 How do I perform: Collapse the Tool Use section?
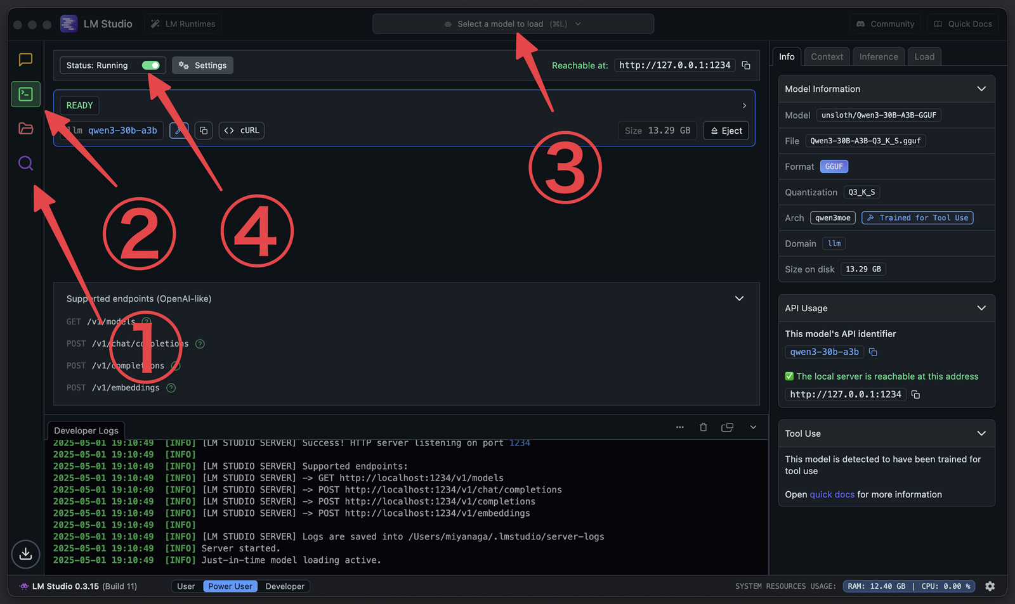[981, 434]
